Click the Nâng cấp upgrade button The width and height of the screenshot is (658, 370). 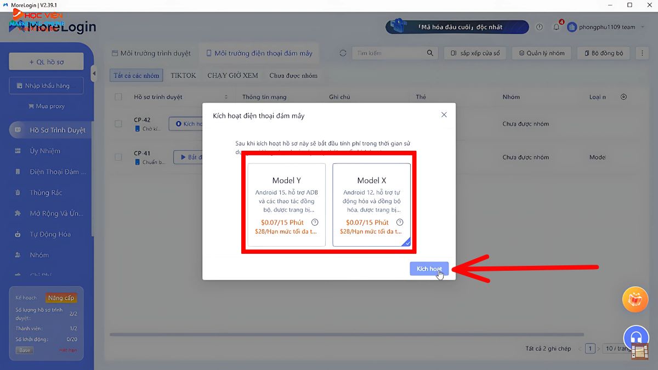61,298
